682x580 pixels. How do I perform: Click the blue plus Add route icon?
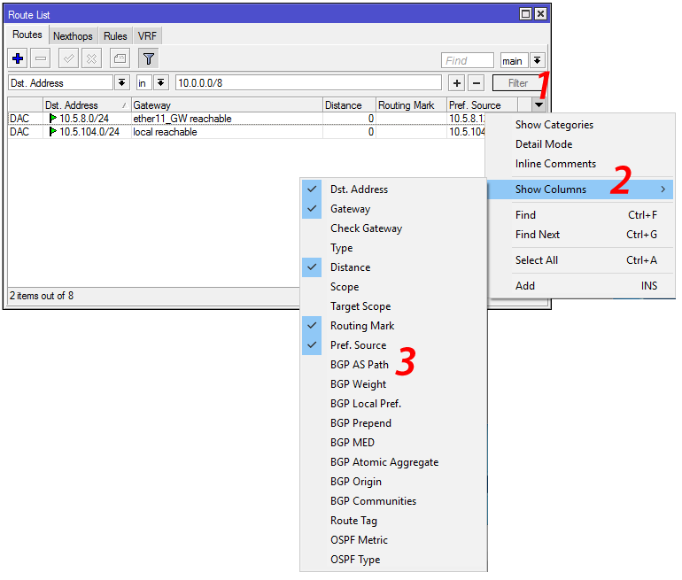point(18,58)
